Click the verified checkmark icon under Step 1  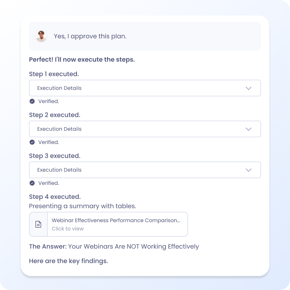click(x=32, y=101)
